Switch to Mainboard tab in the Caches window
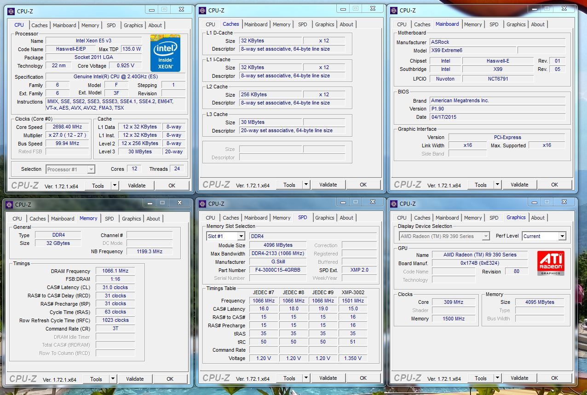Viewport: 587px width, 395px height. pyautogui.click(x=256, y=24)
